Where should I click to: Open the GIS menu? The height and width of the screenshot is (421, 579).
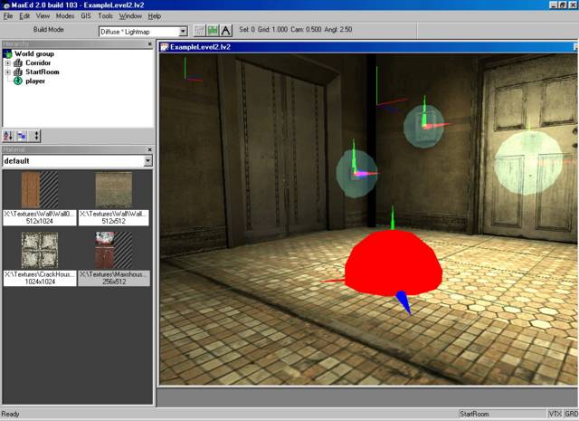tap(86, 16)
